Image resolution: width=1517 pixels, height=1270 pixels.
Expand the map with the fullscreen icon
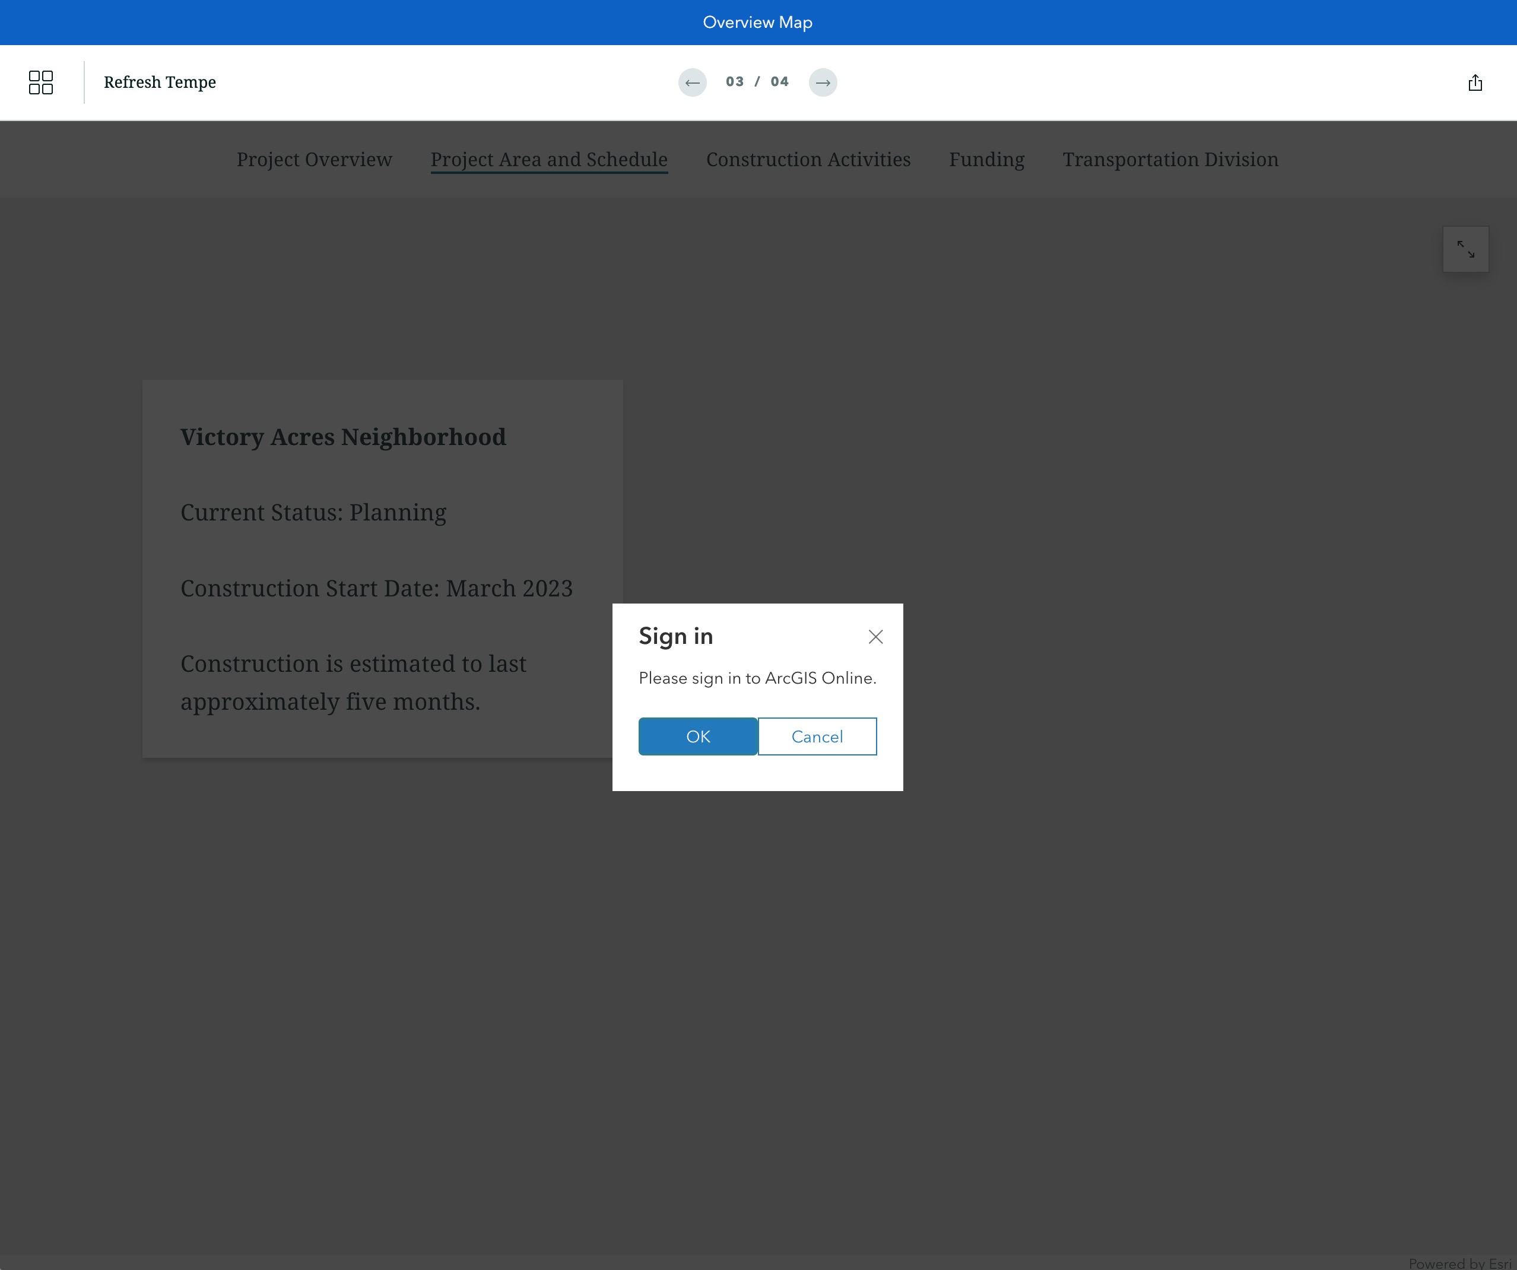pyautogui.click(x=1467, y=249)
